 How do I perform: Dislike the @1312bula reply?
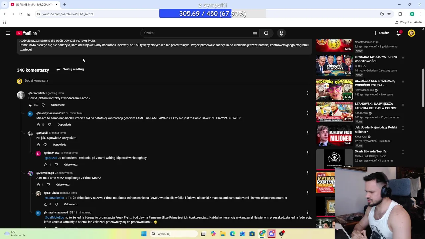pos(56,204)
